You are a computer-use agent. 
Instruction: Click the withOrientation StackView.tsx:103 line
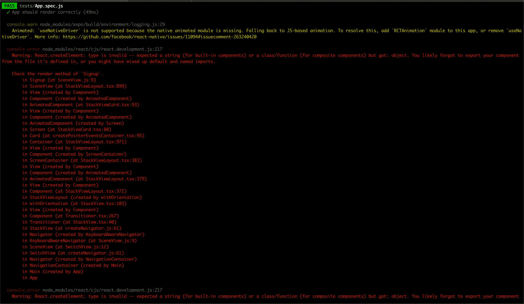coord(74,204)
